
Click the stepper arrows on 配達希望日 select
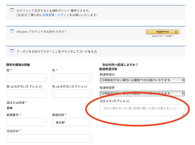tap(183, 80)
